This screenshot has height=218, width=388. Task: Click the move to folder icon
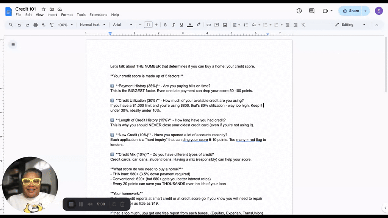(52, 9)
